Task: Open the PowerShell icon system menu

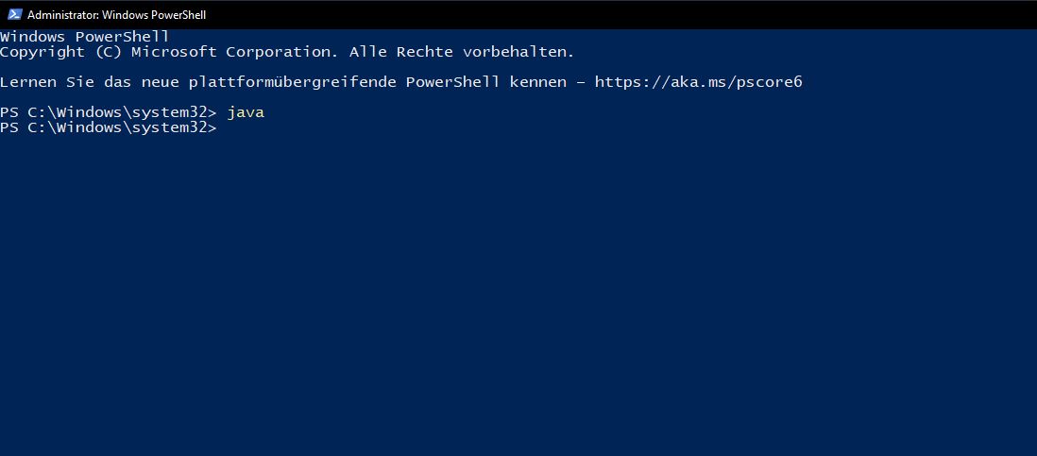Action: coord(14,14)
